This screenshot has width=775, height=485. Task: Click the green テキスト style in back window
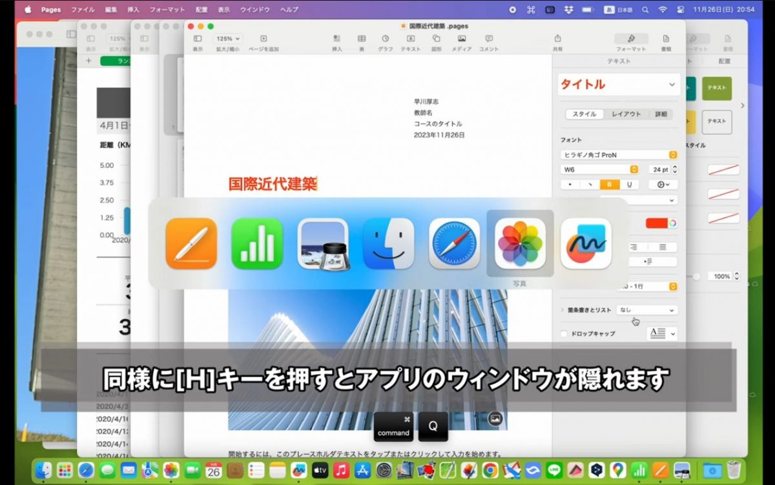pos(717,88)
